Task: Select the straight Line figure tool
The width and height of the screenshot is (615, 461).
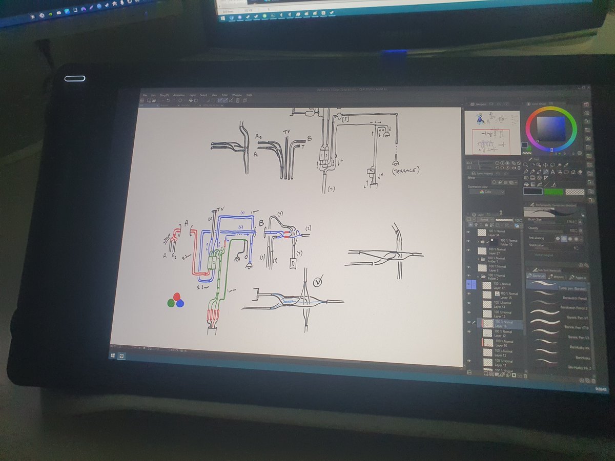Action: pos(546,184)
